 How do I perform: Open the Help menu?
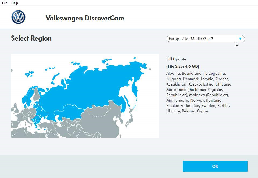pyautogui.click(x=15, y=3)
